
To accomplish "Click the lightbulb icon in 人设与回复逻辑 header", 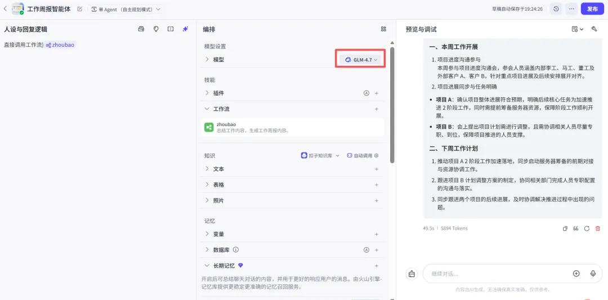I will pos(156,29).
